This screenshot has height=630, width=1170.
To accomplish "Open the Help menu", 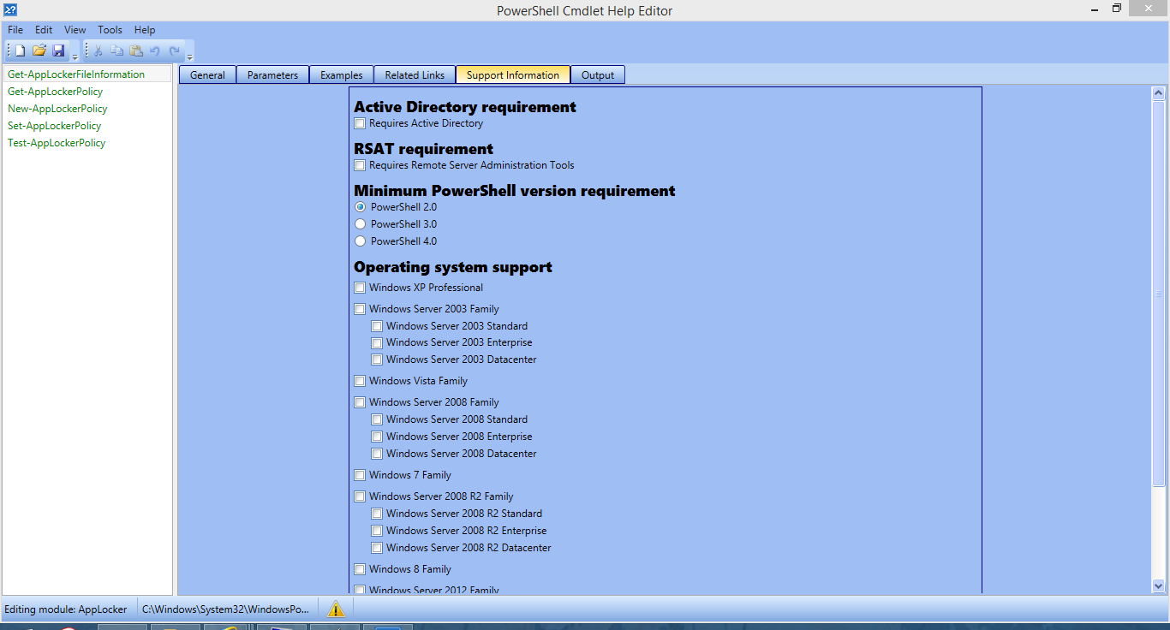I will 145,30.
